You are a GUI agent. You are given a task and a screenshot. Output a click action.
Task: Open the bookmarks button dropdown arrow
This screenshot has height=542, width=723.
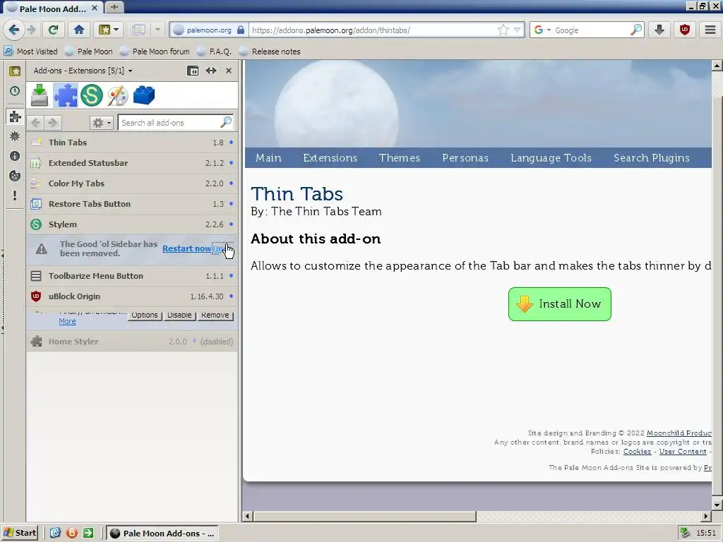click(116, 30)
